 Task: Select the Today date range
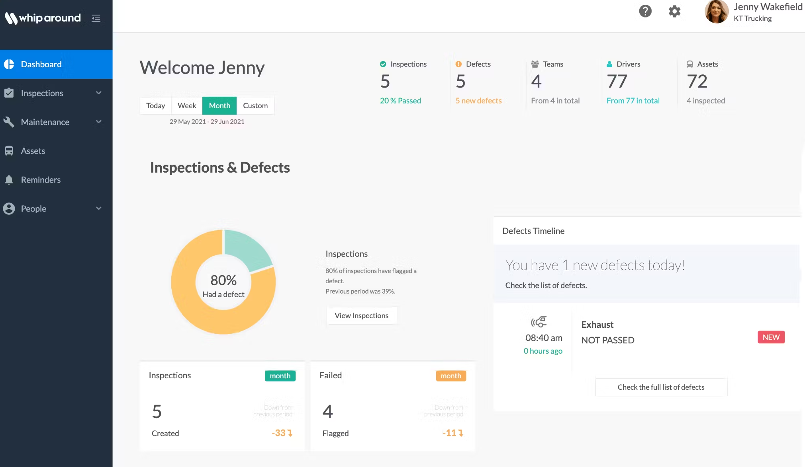[155, 106]
